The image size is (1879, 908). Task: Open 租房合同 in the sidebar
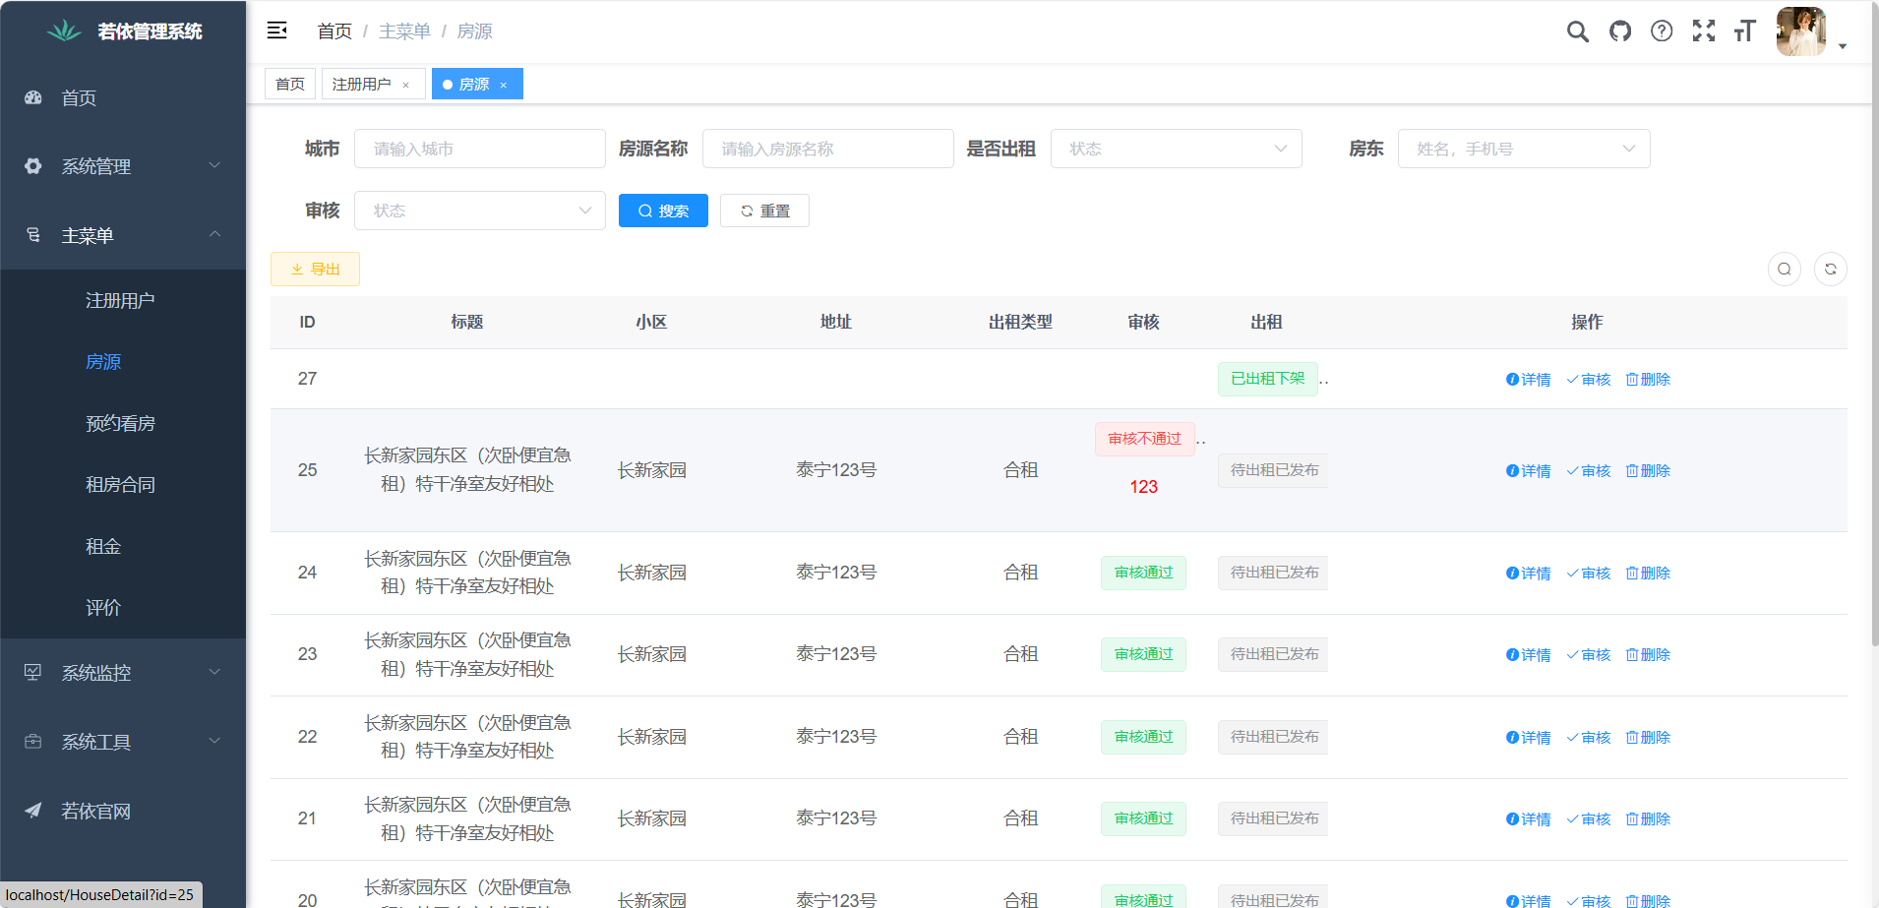click(x=123, y=484)
